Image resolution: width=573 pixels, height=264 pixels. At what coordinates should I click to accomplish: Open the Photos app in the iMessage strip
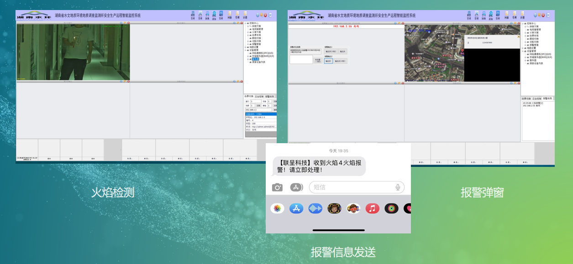pyautogui.click(x=277, y=208)
